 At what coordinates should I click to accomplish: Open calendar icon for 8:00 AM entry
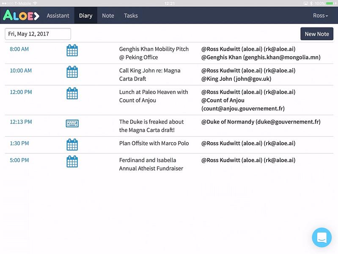point(72,50)
